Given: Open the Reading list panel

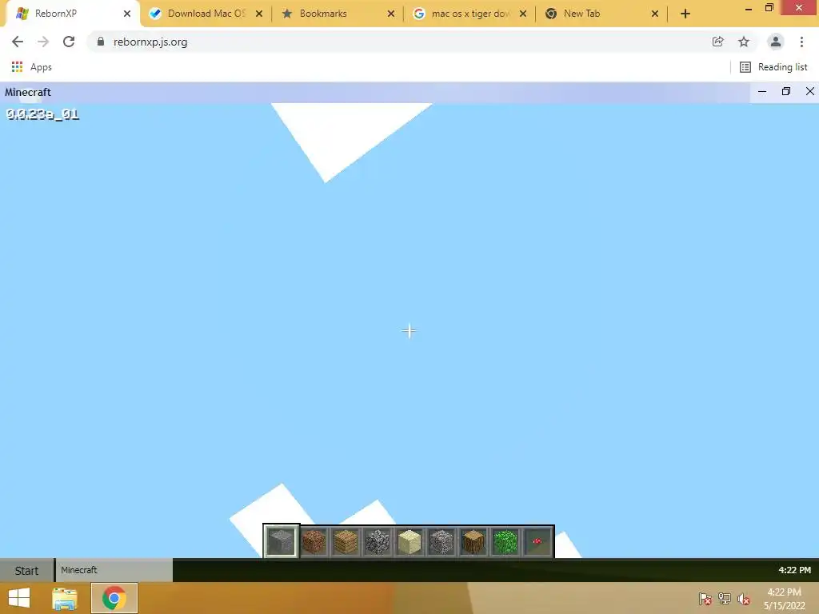Looking at the screenshot, I should pyautogui.click(x=773, y=67).
